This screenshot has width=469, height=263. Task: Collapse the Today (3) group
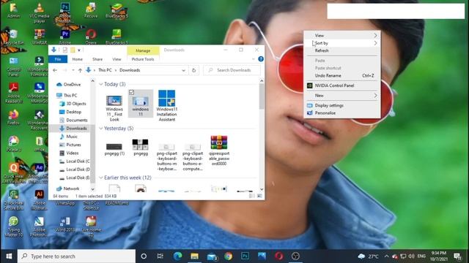[x=101, y=85]
